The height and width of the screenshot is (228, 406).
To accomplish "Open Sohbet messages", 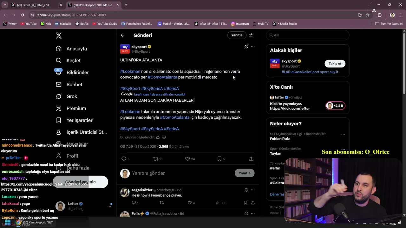I will [69, 85].
